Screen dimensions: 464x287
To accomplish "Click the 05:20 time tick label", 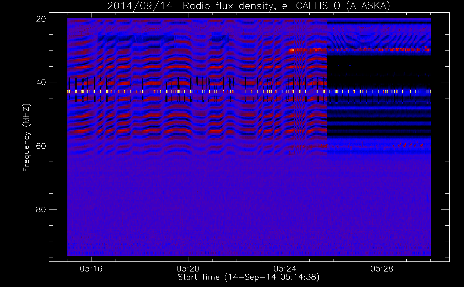I will (x=188, y=269).
